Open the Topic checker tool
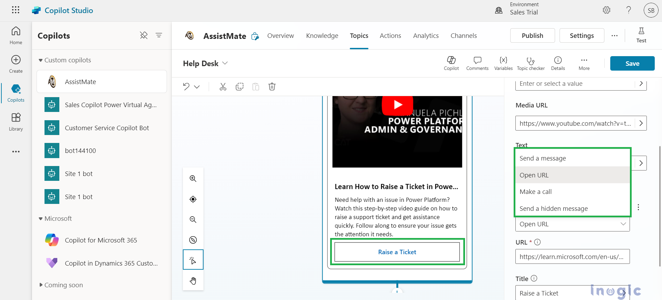Image resolution: width=662 pixels, height=300 pixels. click(530, 63)
